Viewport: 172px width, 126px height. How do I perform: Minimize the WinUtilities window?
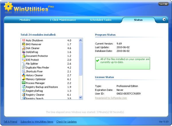(161, 4)
